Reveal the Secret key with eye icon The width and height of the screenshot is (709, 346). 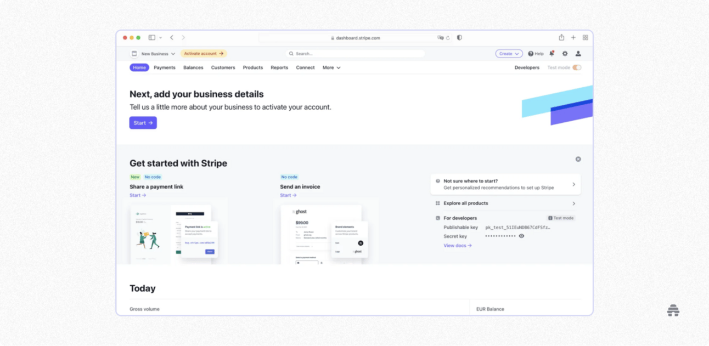521,236
